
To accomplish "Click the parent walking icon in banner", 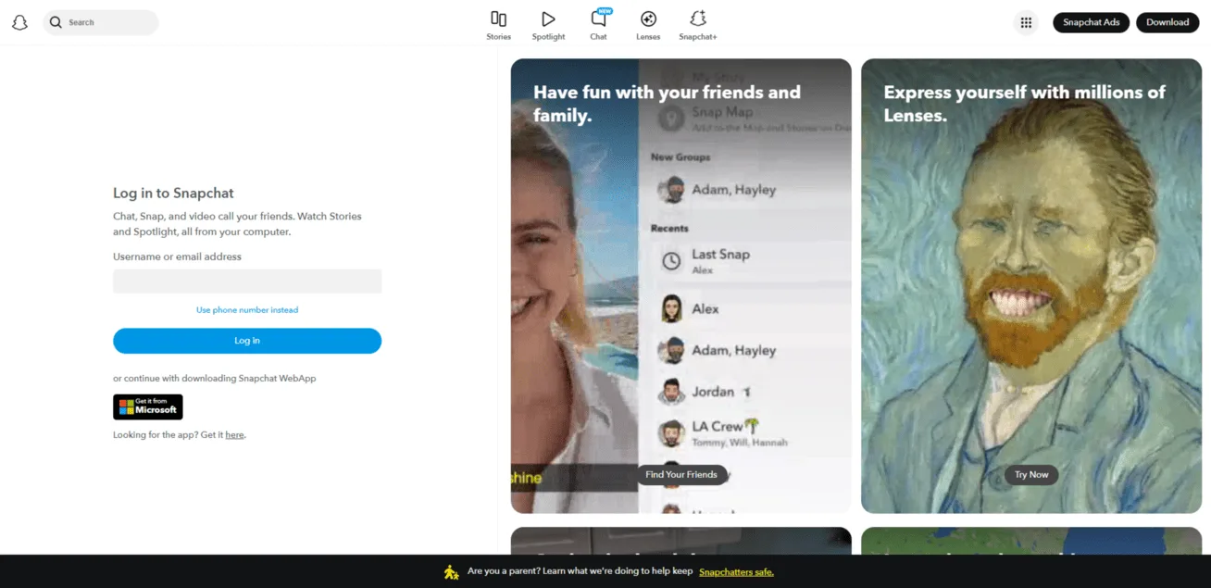I will [451, 571].
